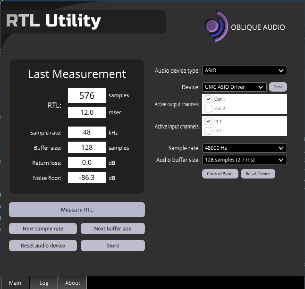Screen dimensions: 305x289
Task: Open the Log tab
Action: [44, 283]
